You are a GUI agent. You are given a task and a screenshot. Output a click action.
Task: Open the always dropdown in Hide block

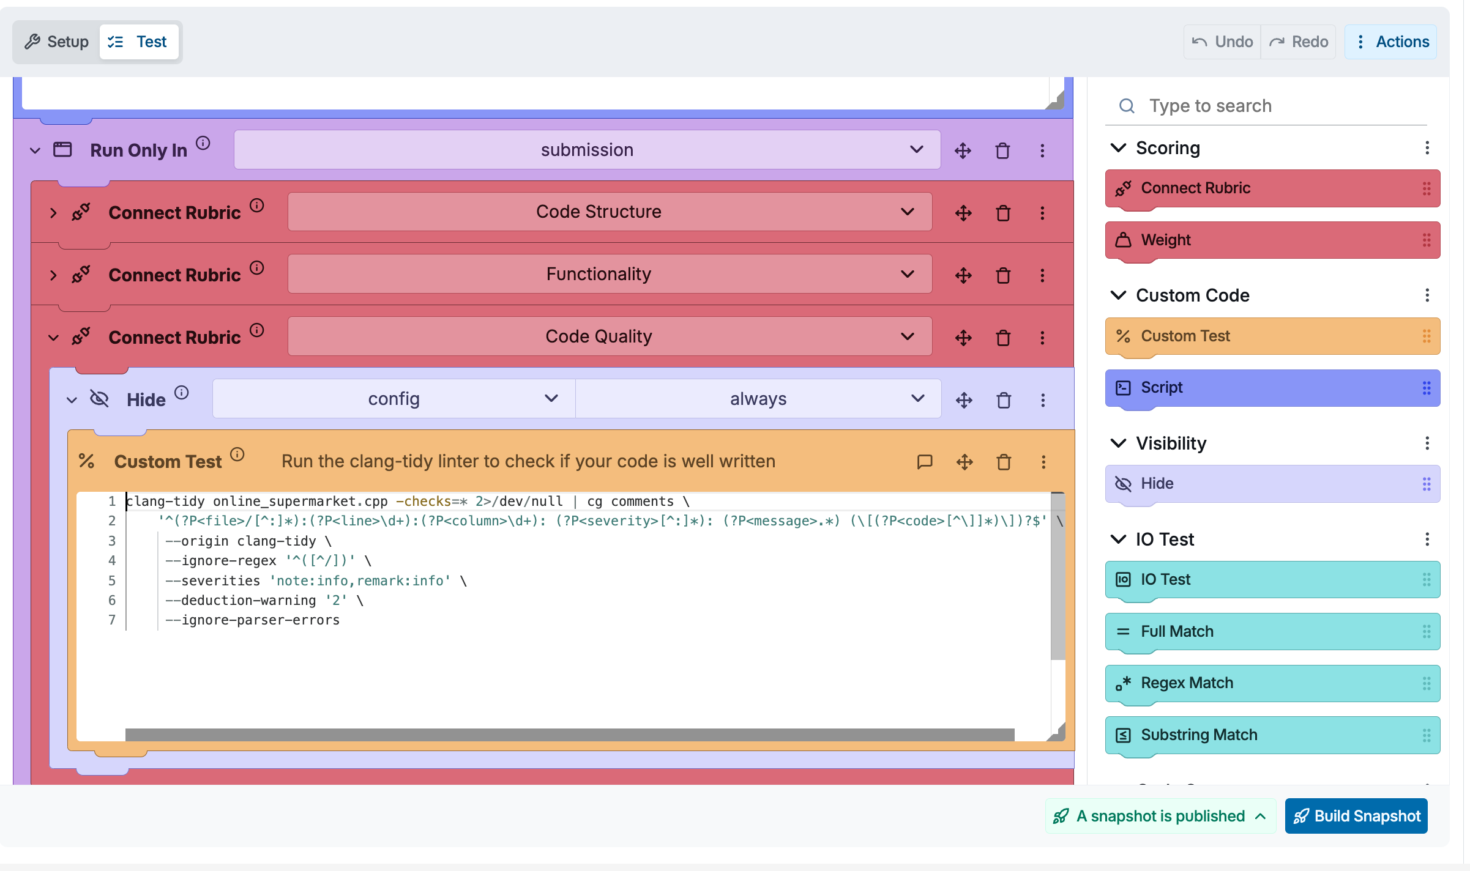tap(758, 399)
